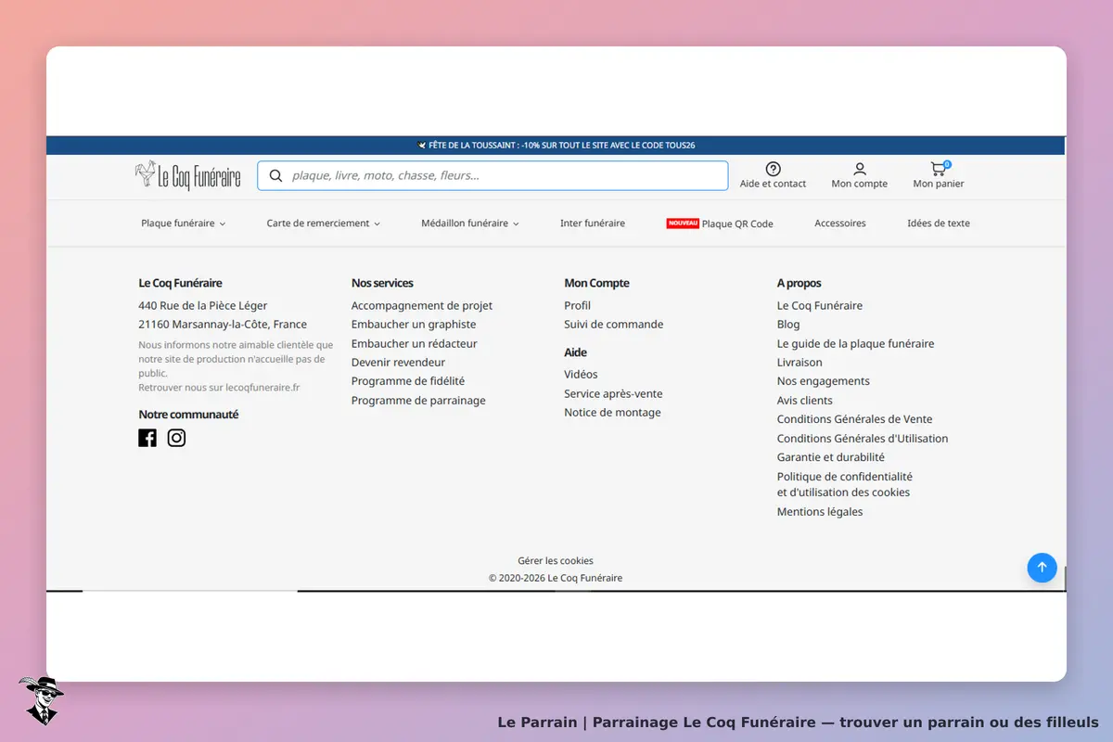Click the Gérer les cookies link

pos(556,561)
